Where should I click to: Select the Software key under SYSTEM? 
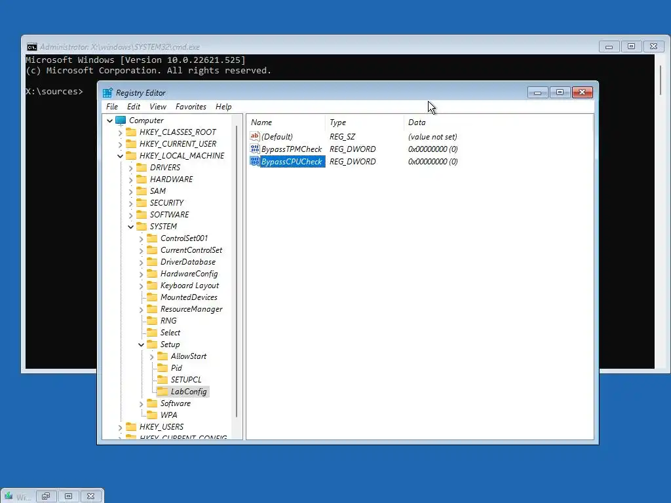point(176,403)
